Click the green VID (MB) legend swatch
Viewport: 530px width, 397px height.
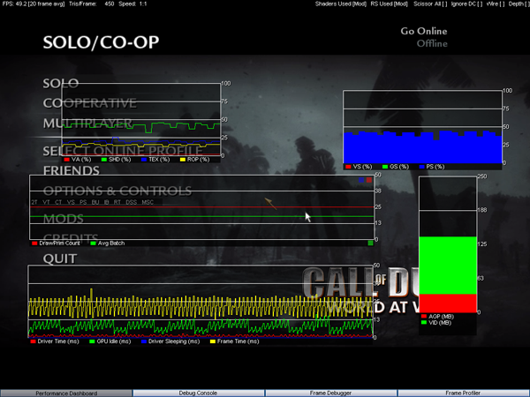point(424,322)
